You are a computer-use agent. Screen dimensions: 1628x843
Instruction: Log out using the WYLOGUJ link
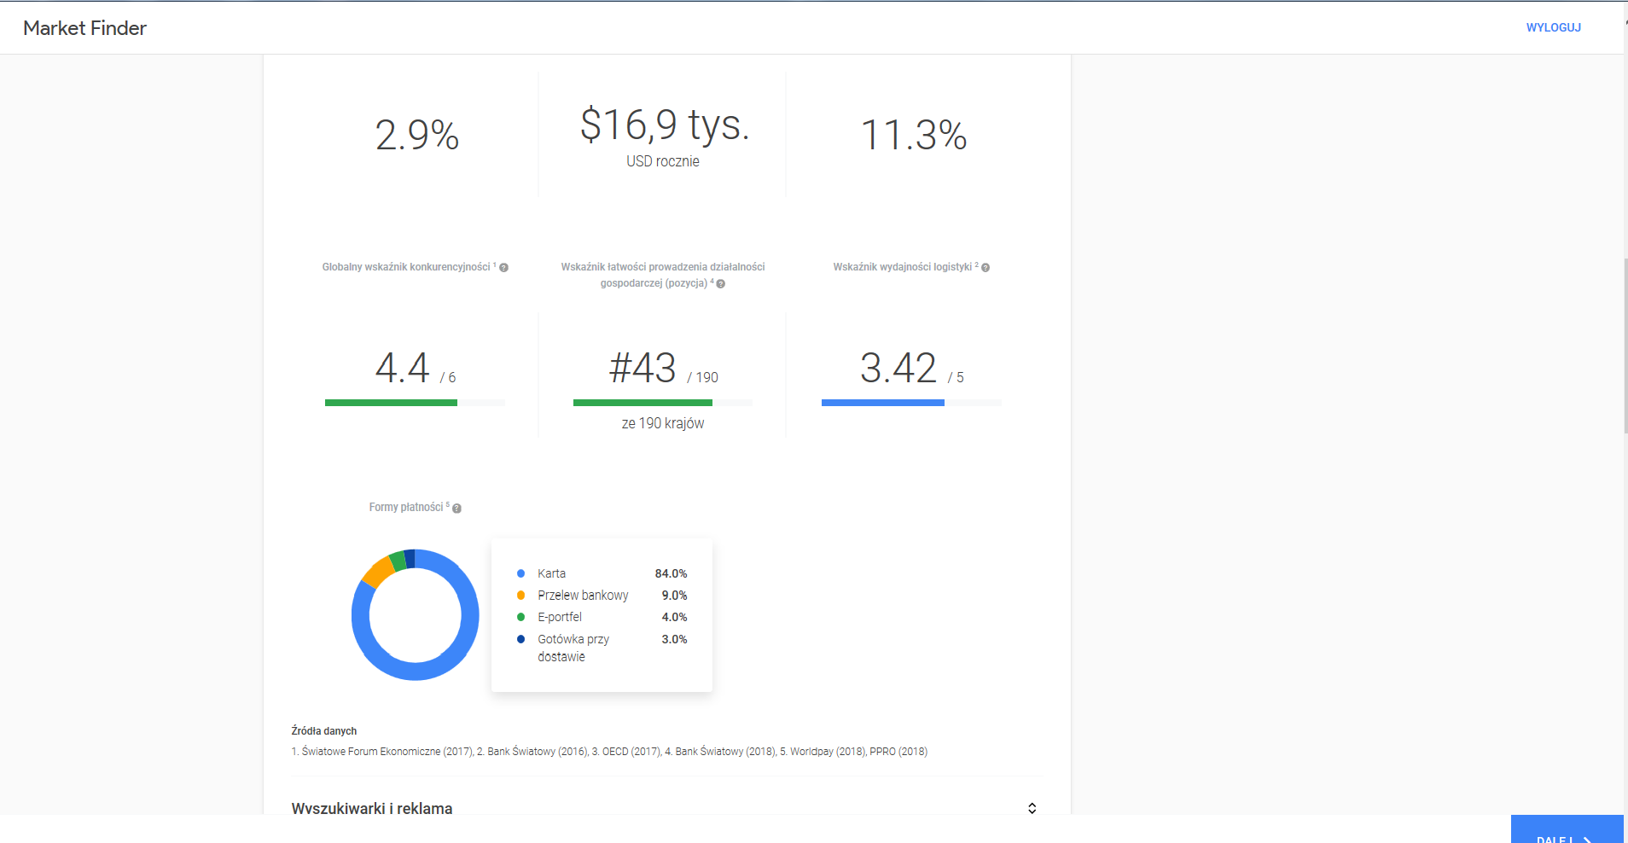(1553, 27)
